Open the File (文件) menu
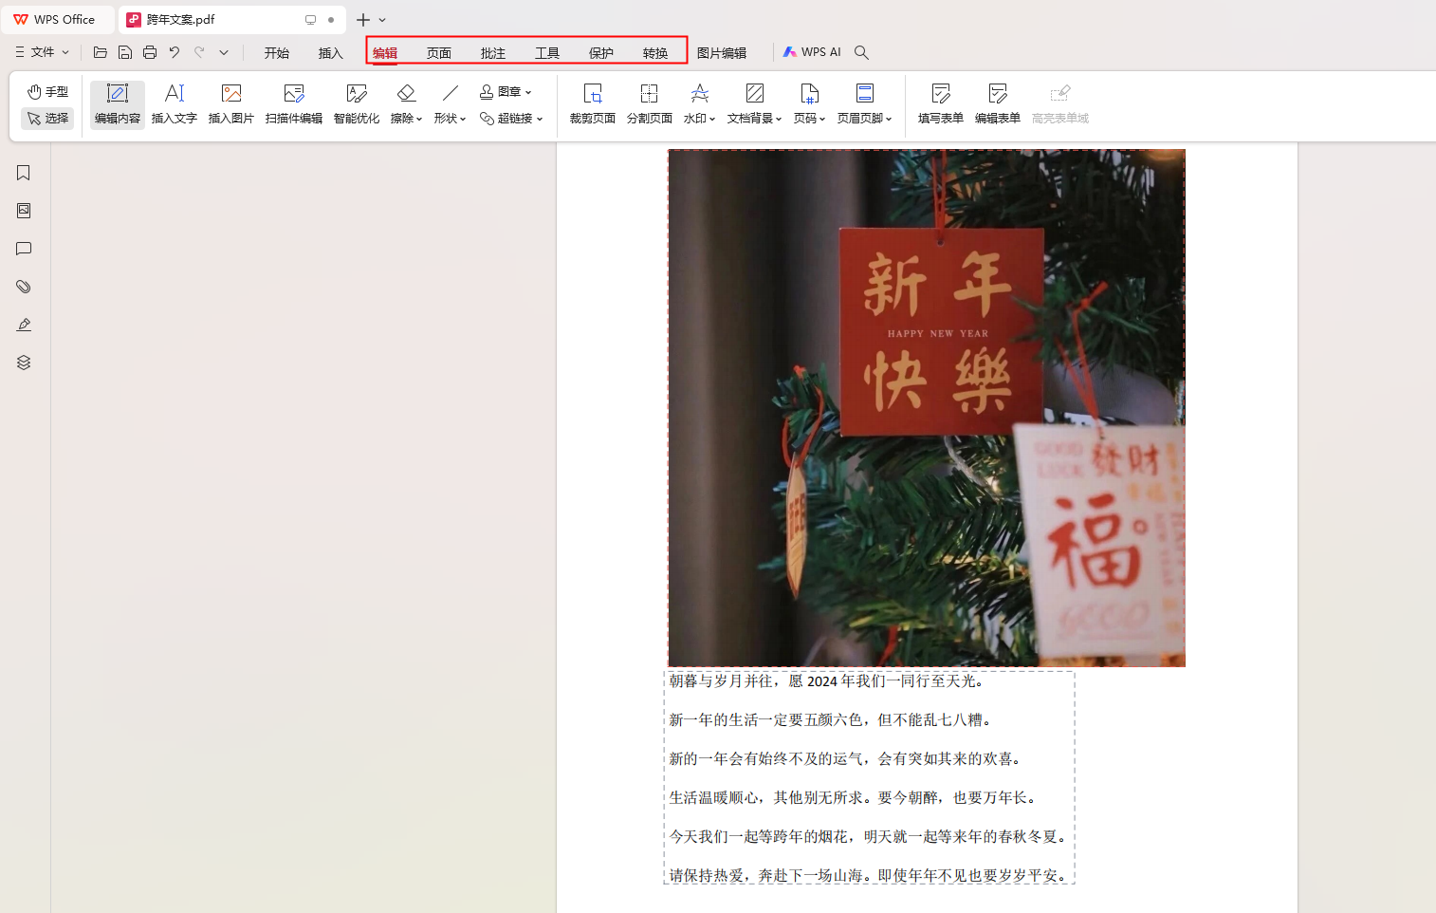The width and height of the screenshot is (1436, 913). click(x=42, y=52)
